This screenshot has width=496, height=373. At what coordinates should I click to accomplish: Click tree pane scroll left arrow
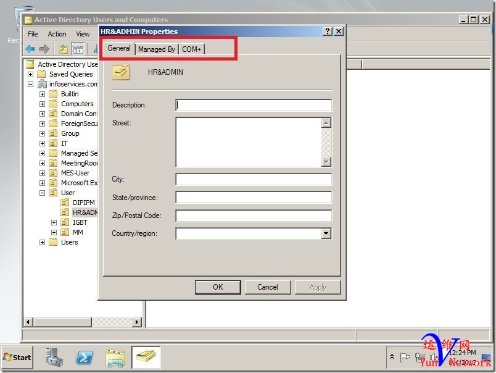pos(28,322)
